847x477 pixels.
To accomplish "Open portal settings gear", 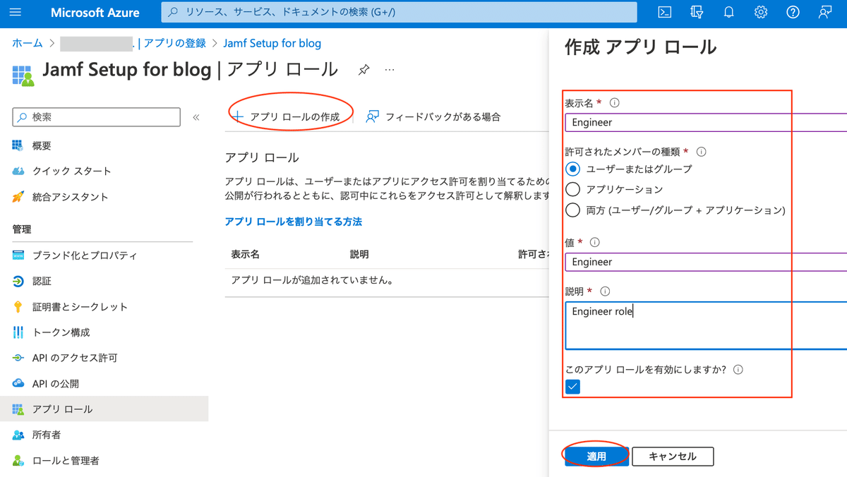I will tap(761, 12).
